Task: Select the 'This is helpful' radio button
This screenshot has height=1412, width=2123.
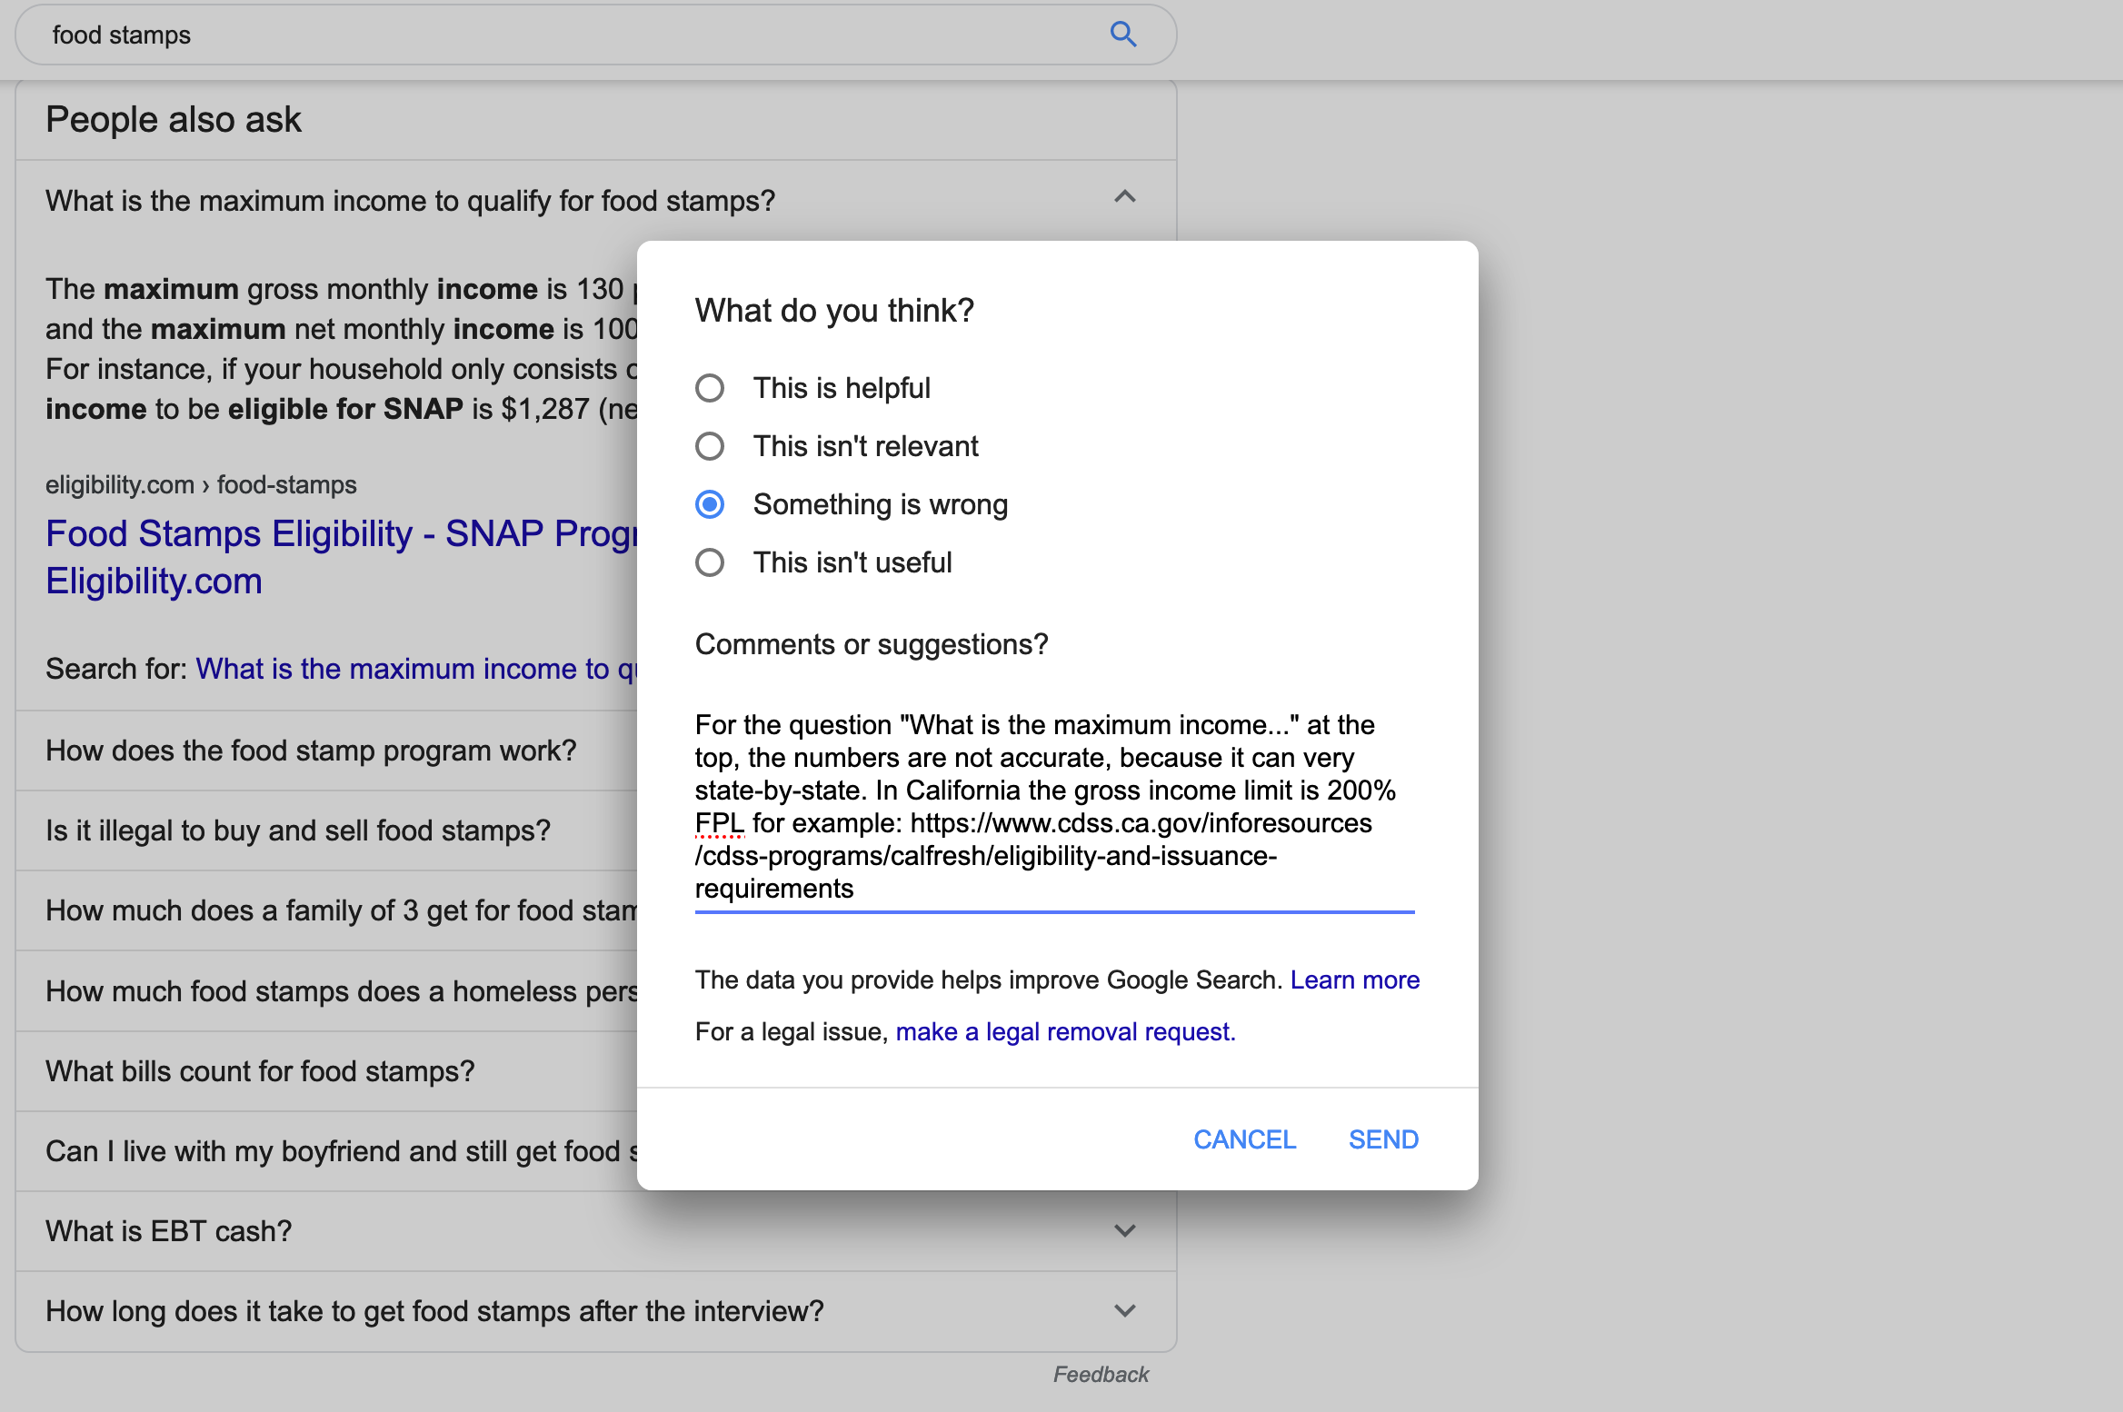Action: point(710,388)
